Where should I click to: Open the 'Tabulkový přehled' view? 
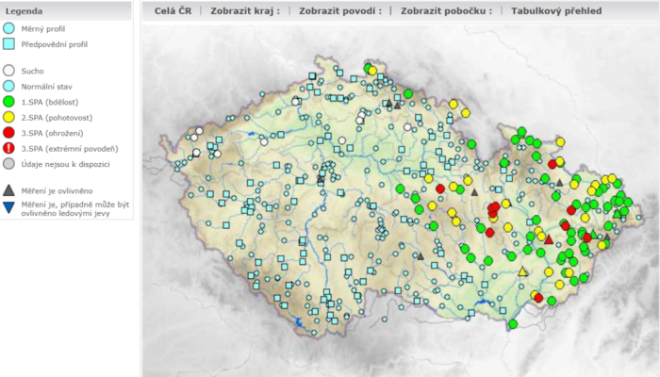point(556,11)
